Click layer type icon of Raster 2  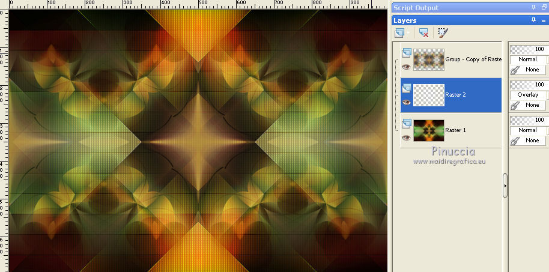[x=407, y=88]
